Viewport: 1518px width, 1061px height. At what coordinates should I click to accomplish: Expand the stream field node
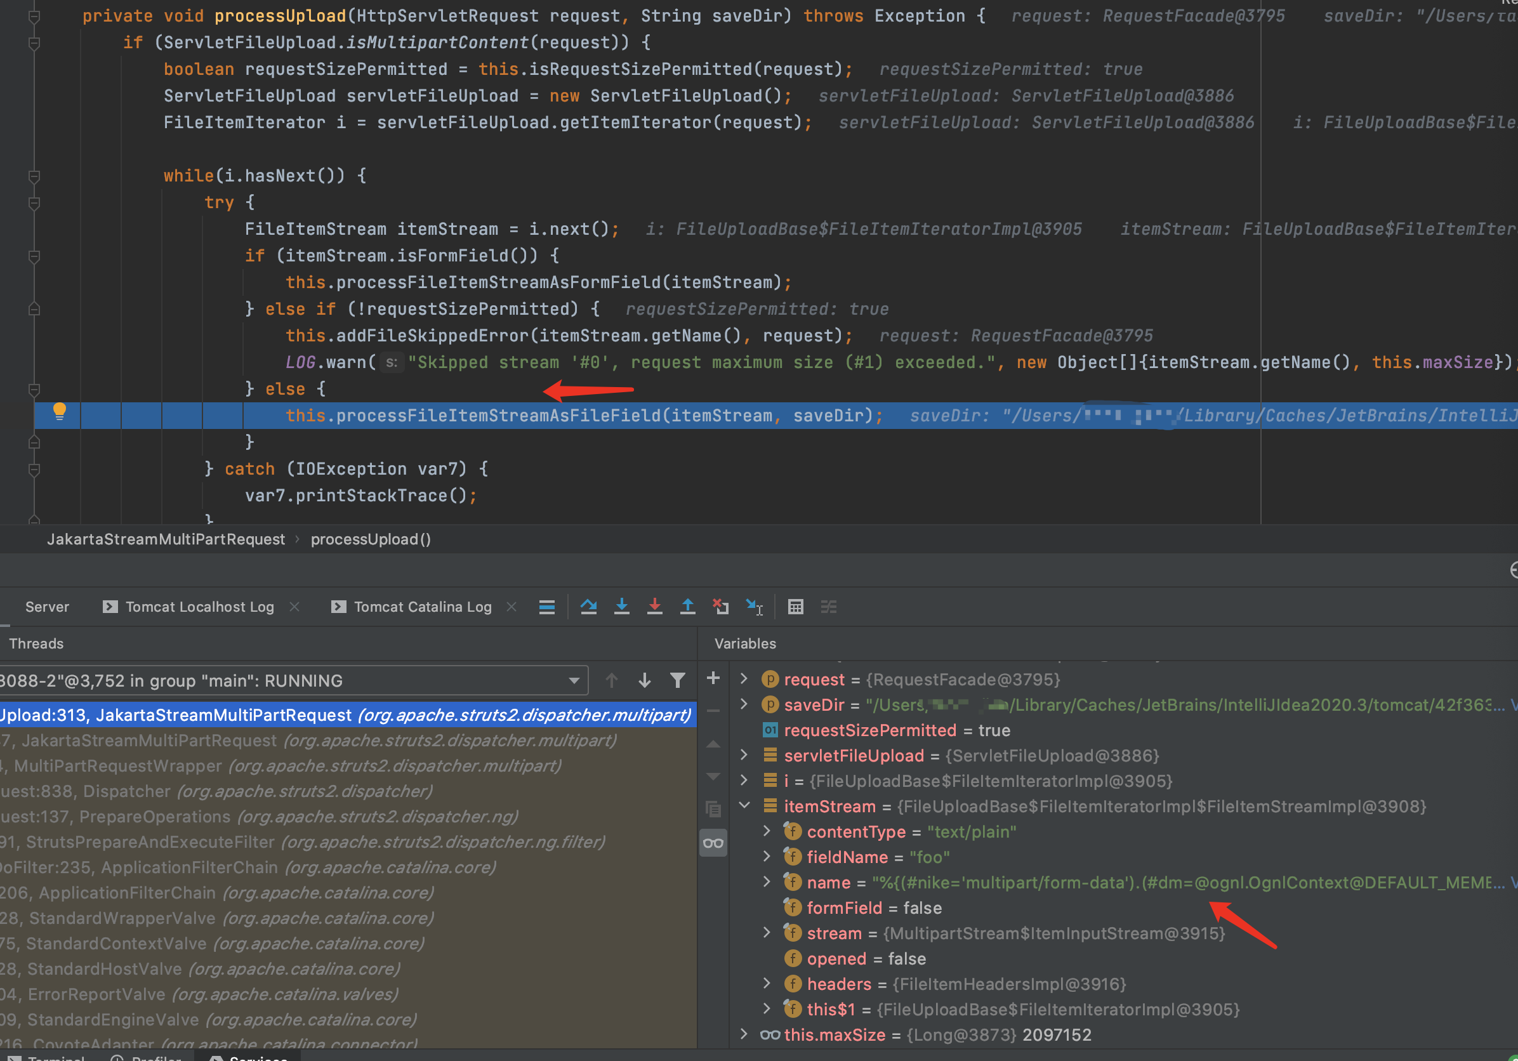click(x=766, y=932)
